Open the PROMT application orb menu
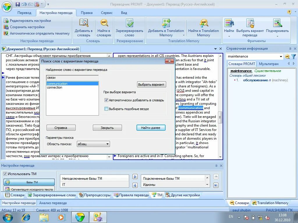 tap(6, 7)
